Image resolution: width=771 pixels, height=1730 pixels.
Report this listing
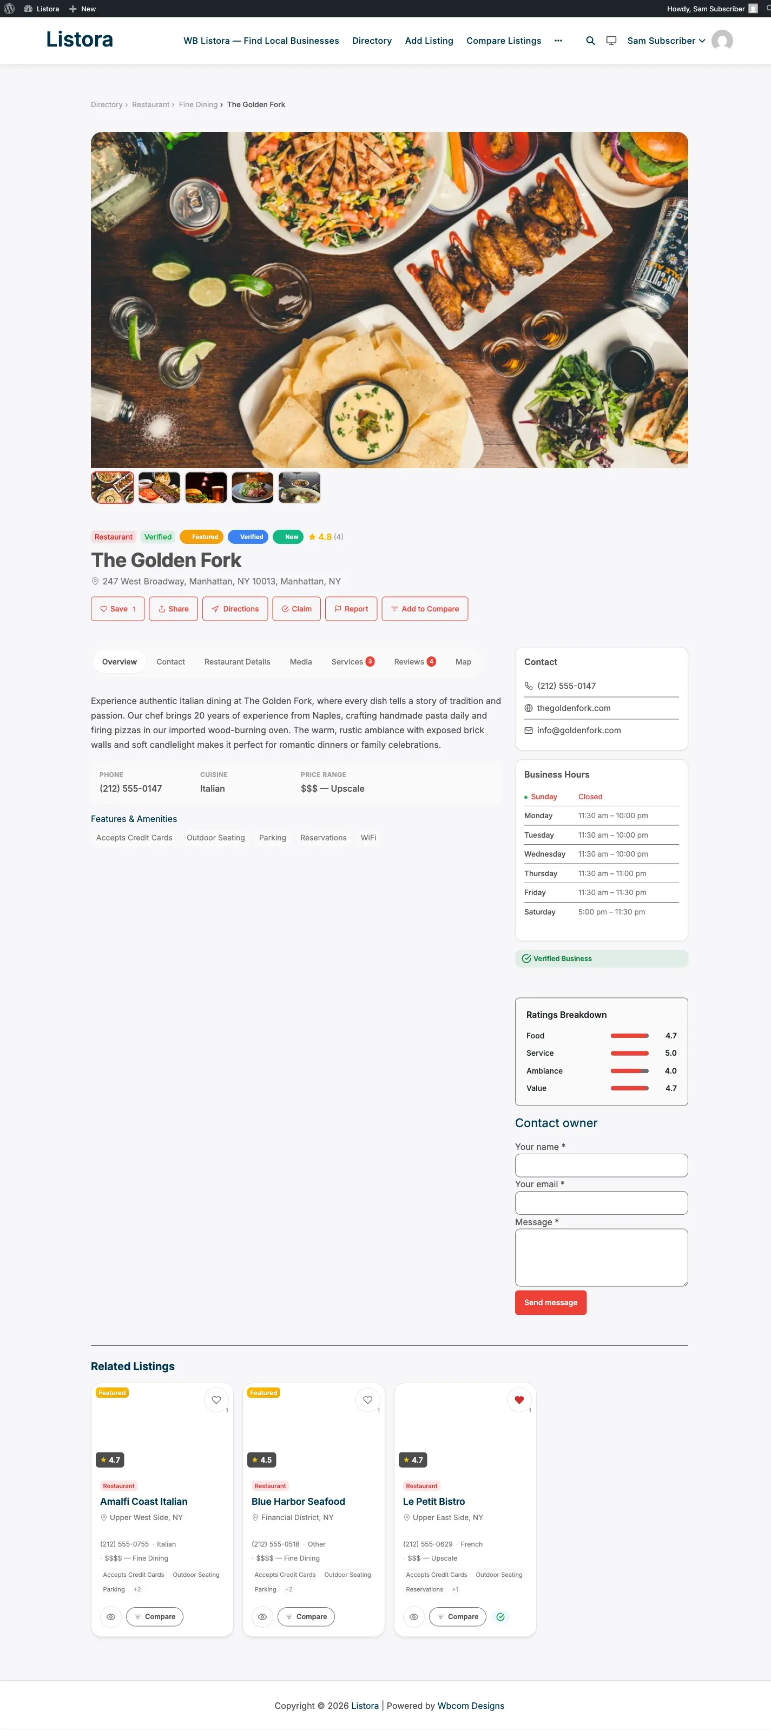[x=351, y=609]
